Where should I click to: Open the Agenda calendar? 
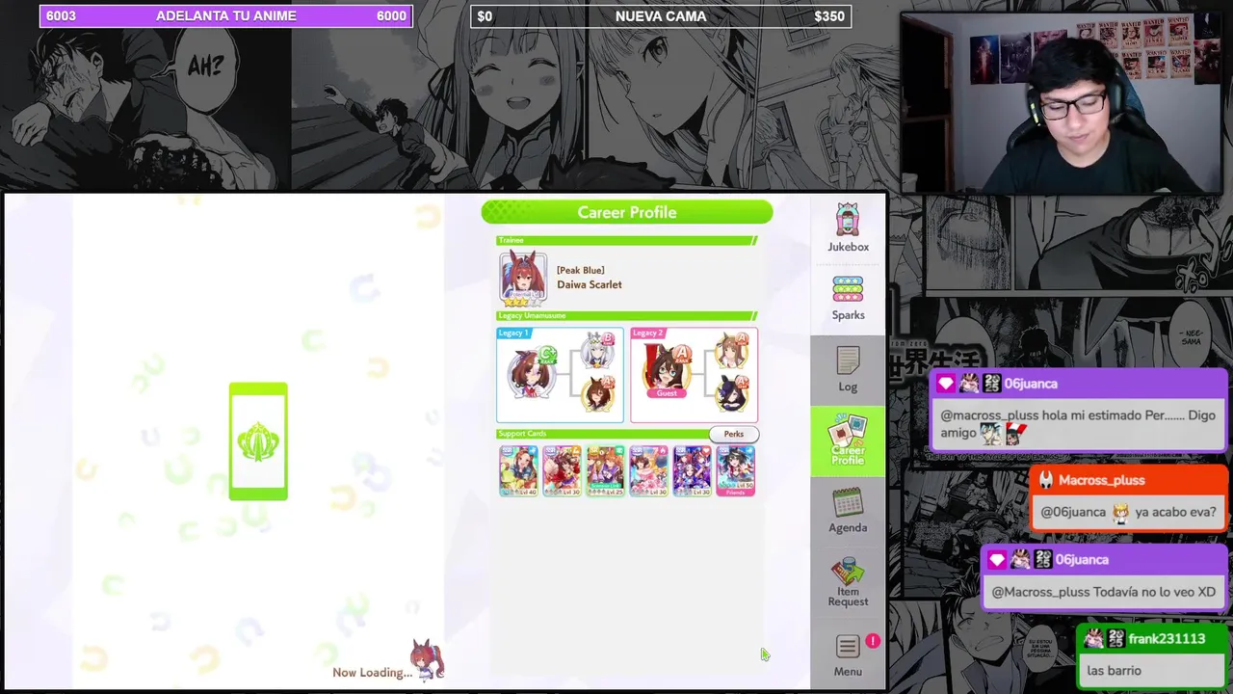pos(848,510)
